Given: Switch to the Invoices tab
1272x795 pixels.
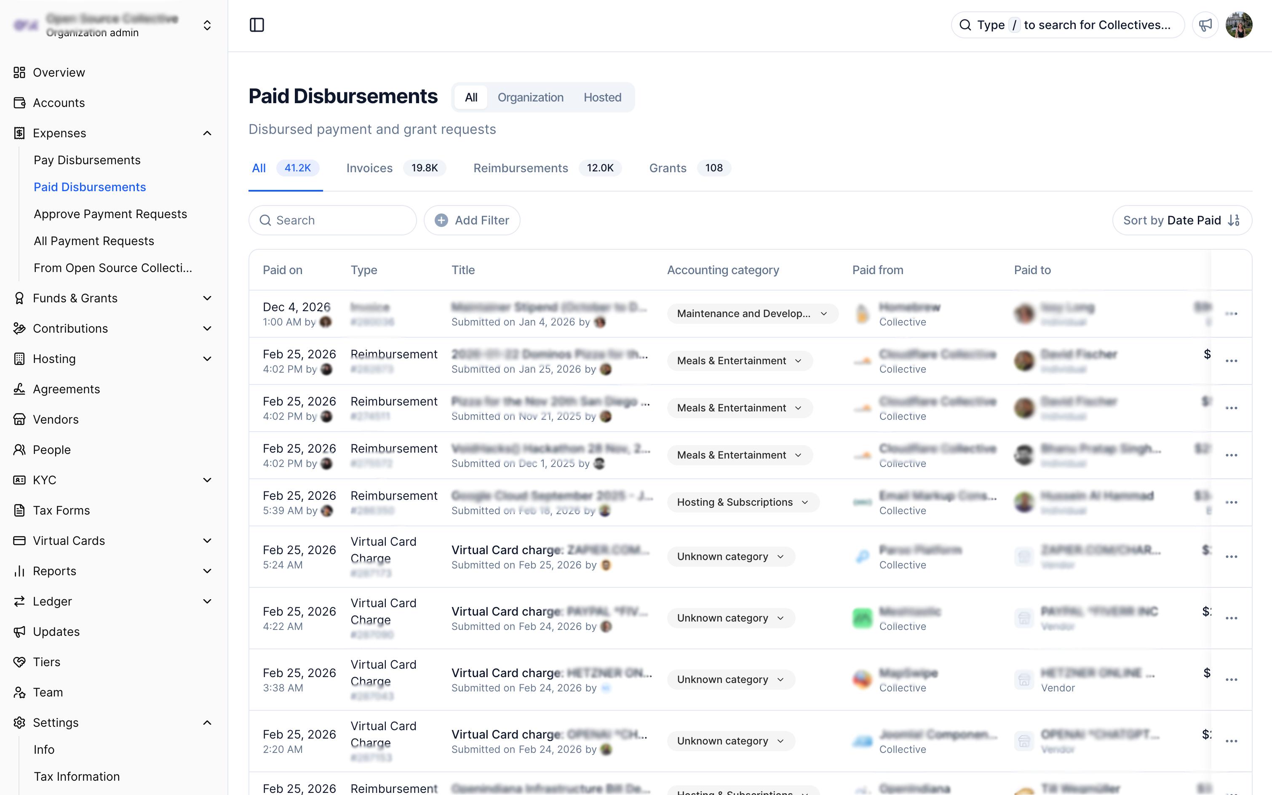Looking at the screenshot, I should pos(369,168).
